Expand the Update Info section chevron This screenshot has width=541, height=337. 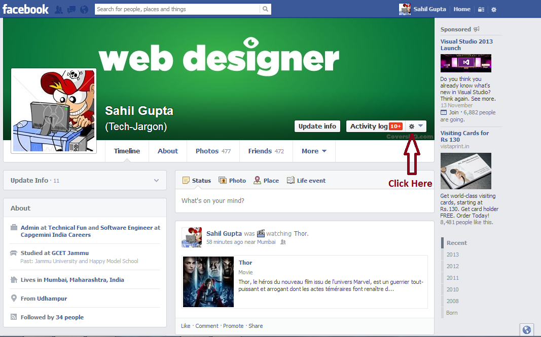[x=156, y=180]
